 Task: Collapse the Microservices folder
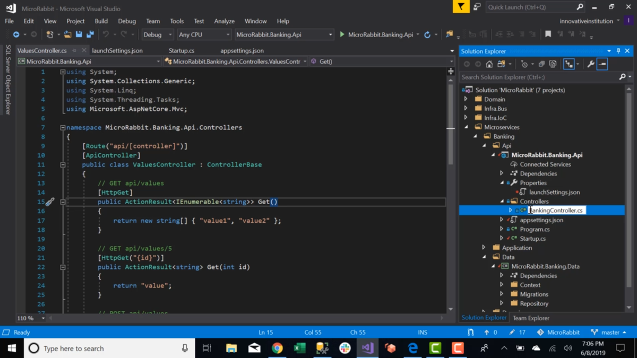click(466, 127)
